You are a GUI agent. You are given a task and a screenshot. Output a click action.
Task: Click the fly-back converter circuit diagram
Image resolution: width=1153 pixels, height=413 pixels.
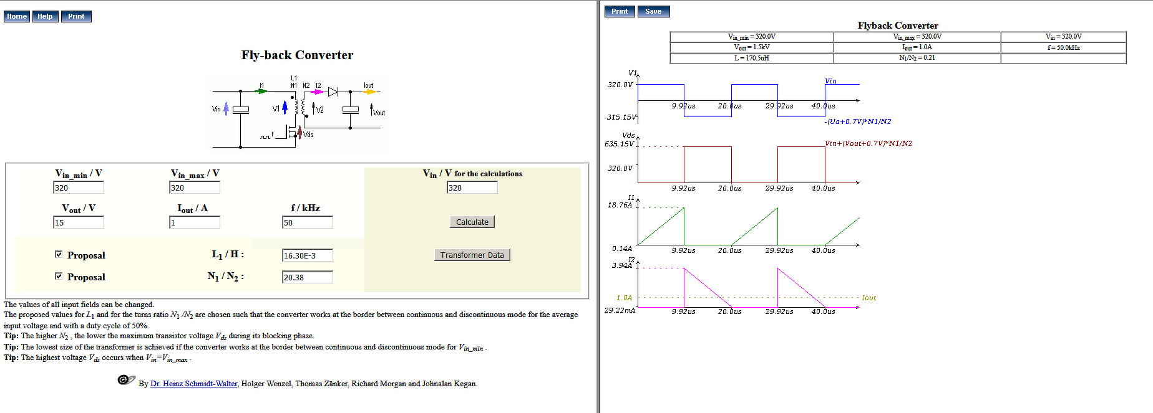coord(298,112)
